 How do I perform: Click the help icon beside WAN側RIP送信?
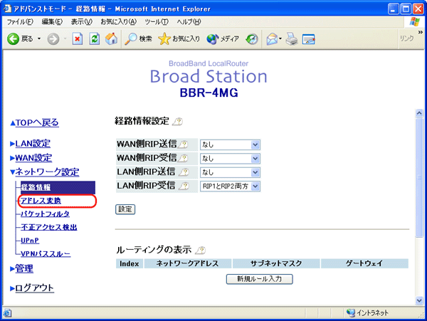(x=184, y=144)
